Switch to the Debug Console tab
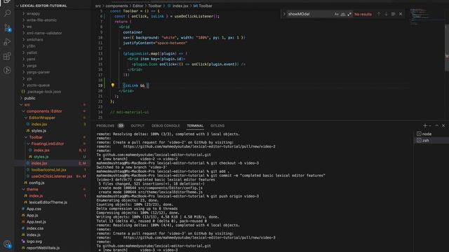The height and width of the screenshot is (252, 449). 166,125
